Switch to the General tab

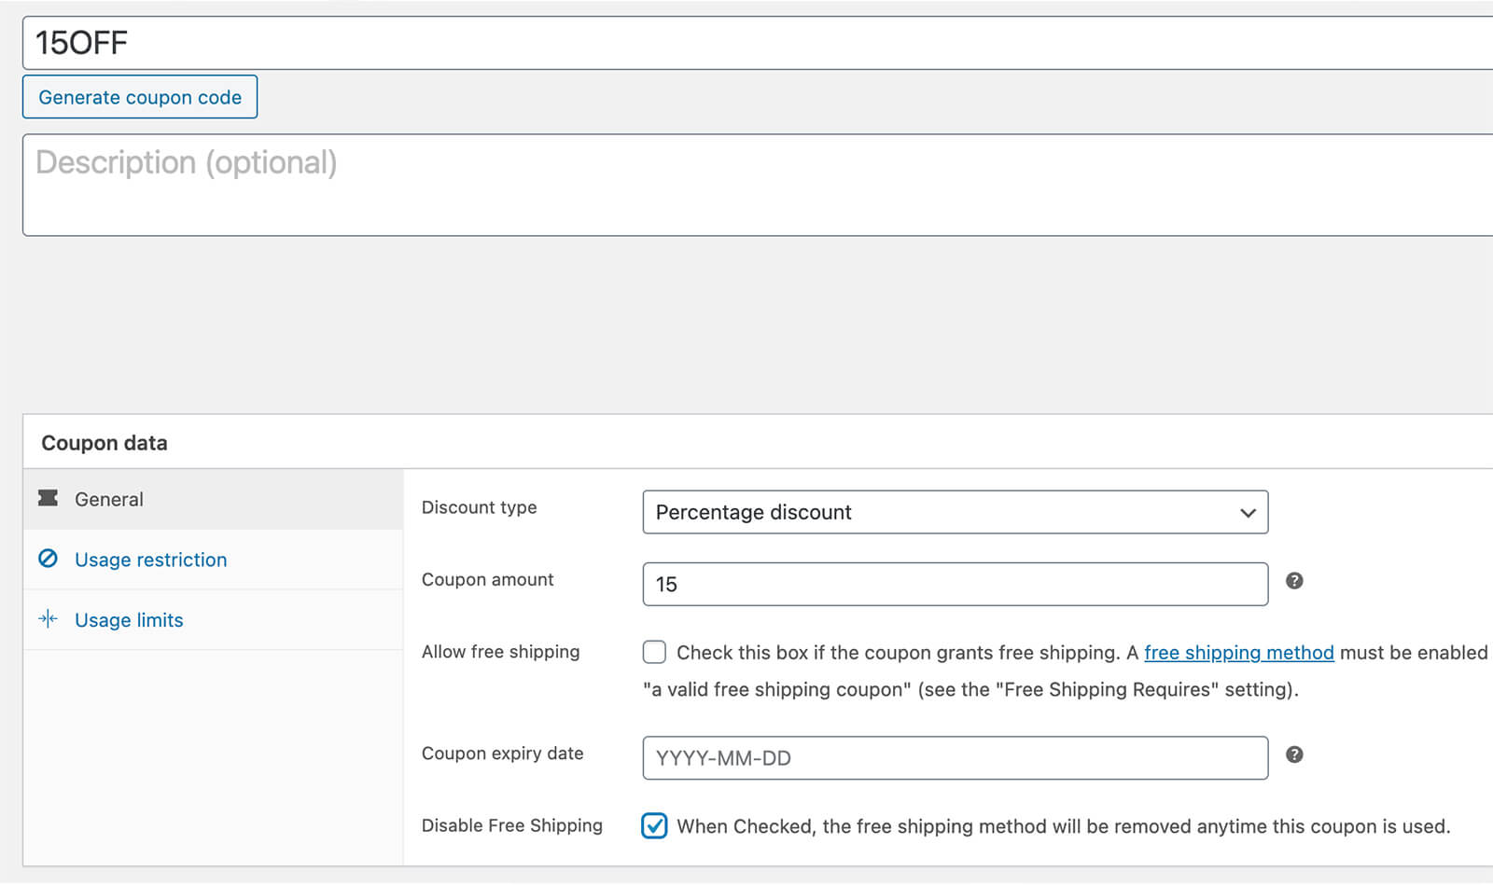(x=109, y=500)
